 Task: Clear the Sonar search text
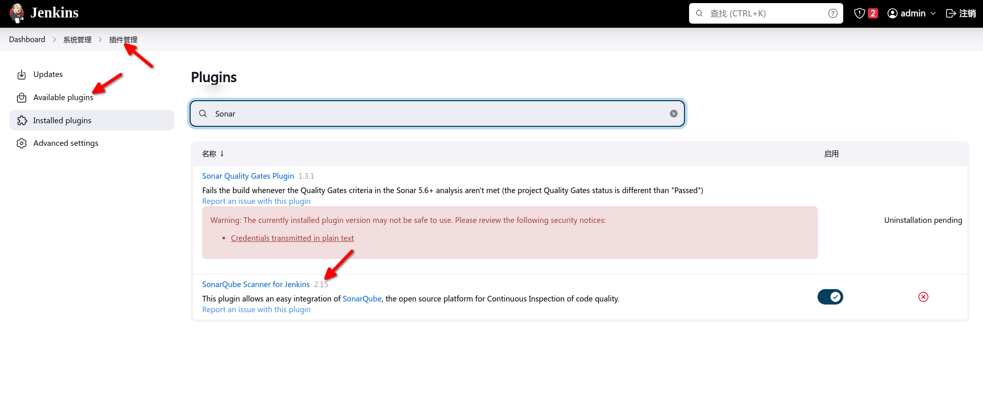(674, 114)
